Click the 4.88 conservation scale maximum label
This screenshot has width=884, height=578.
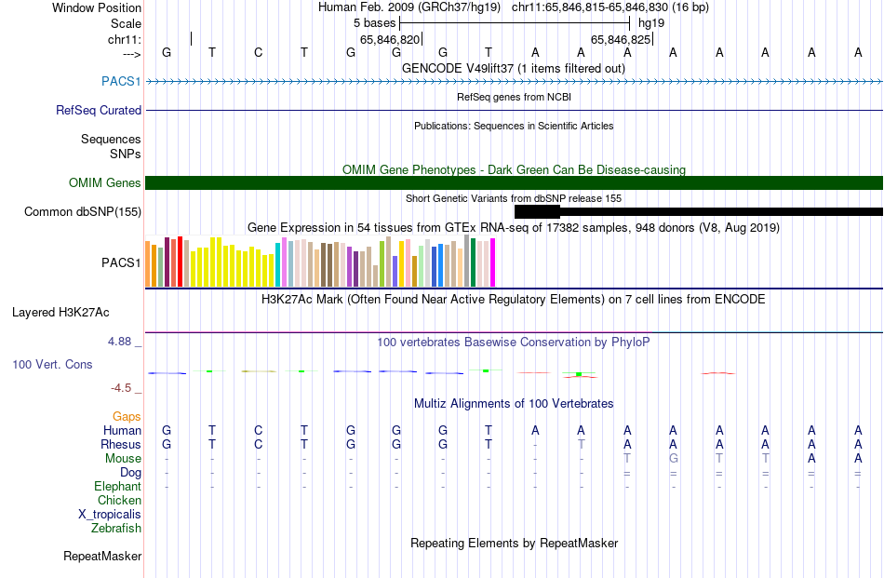coord(119,342)
